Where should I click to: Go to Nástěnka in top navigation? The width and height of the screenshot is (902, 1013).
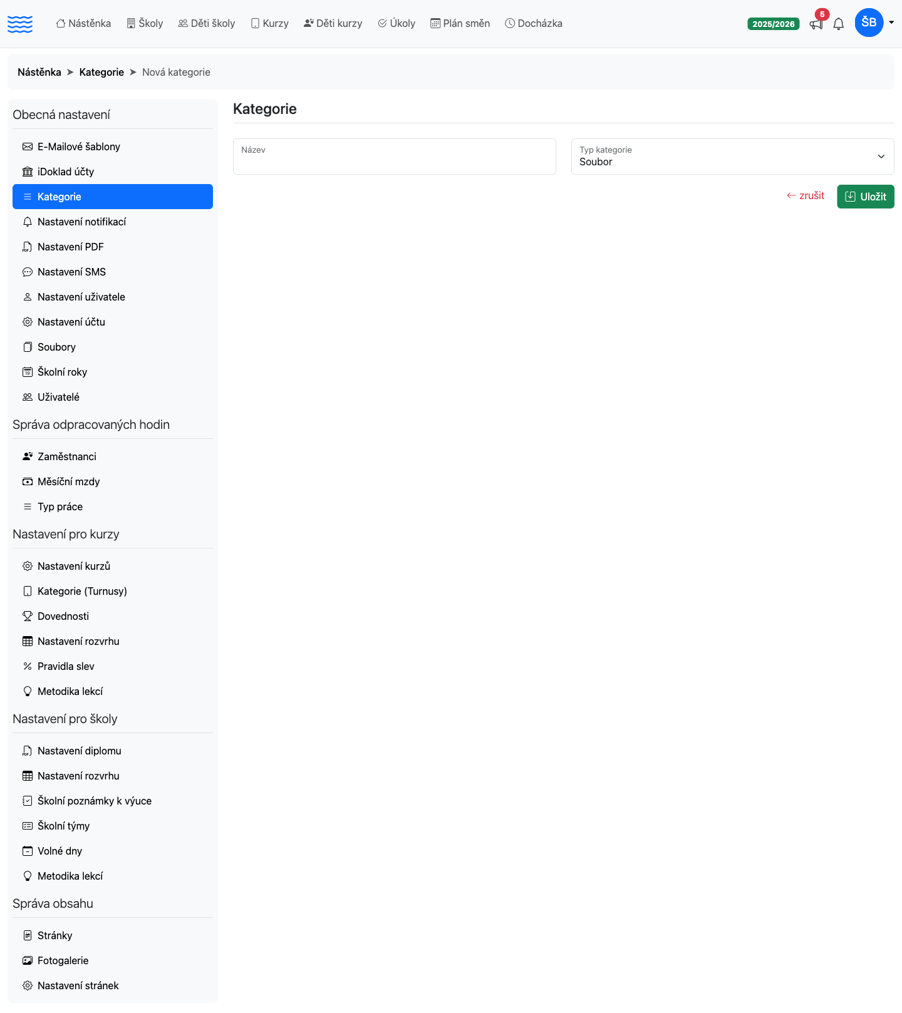(x=83, y=24)
